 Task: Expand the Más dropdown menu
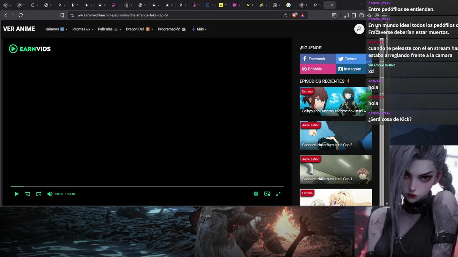199,29
